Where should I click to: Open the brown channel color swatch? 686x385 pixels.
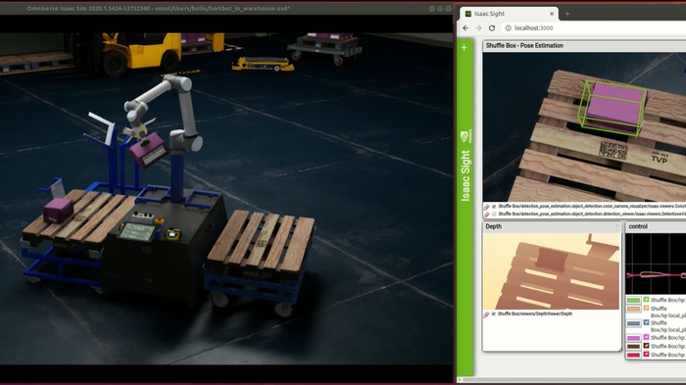633,347
